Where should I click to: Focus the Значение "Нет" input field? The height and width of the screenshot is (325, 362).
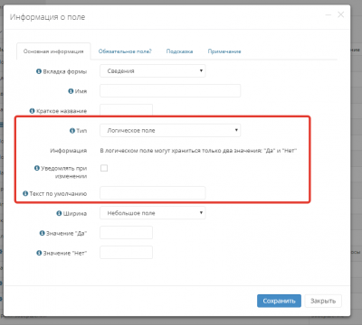tap(126, 253)
